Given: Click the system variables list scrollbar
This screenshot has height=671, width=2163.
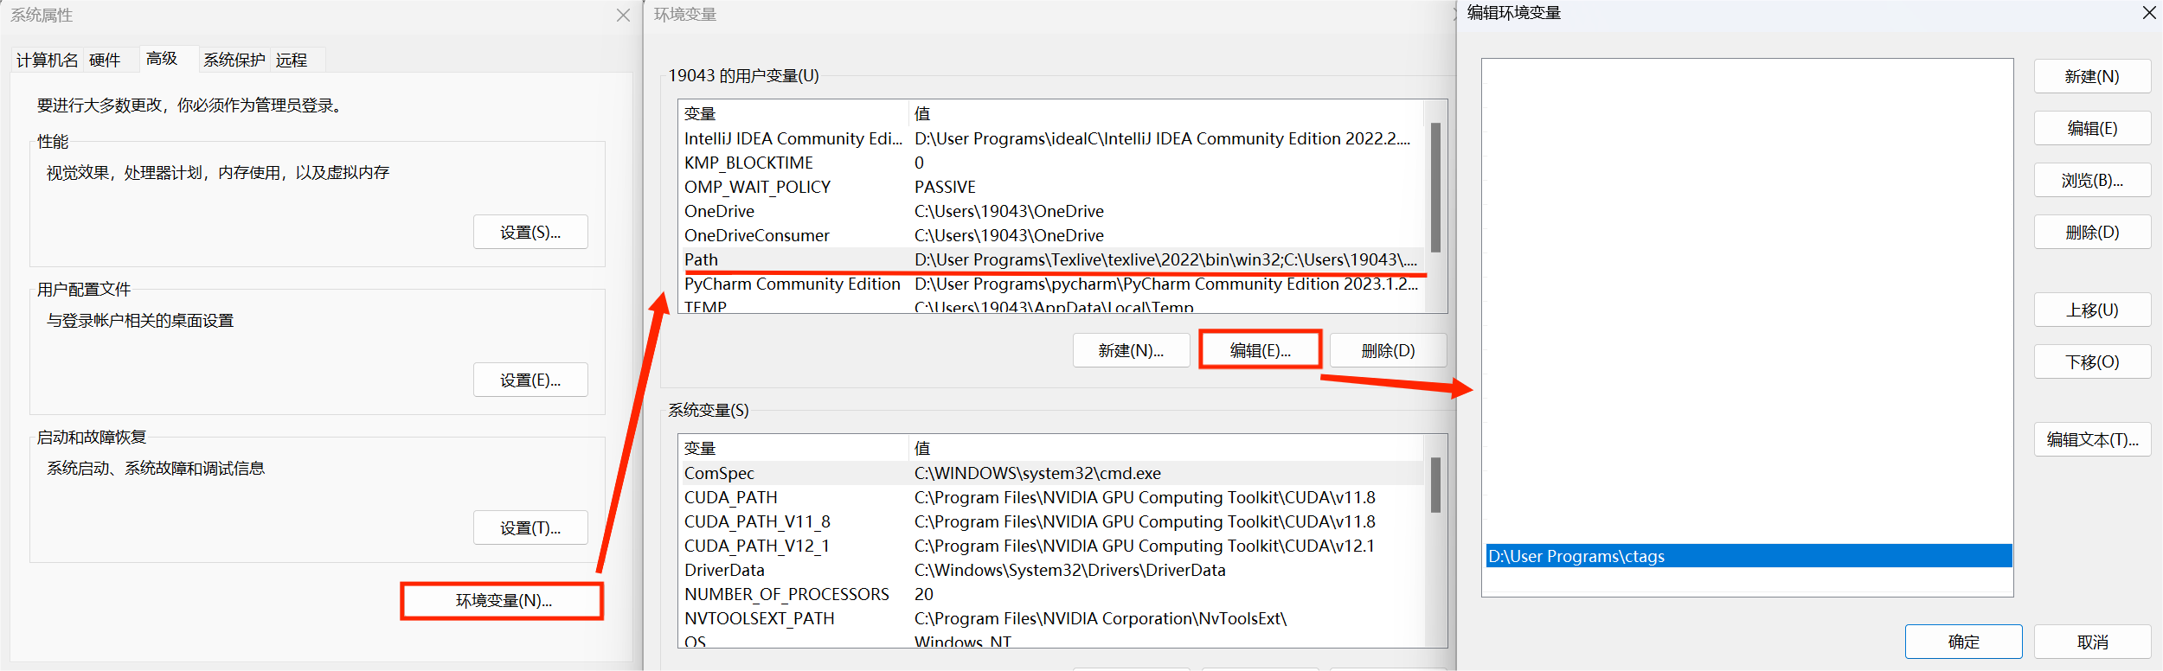Looking at the screenshot, I should [x=1435, y=486].
